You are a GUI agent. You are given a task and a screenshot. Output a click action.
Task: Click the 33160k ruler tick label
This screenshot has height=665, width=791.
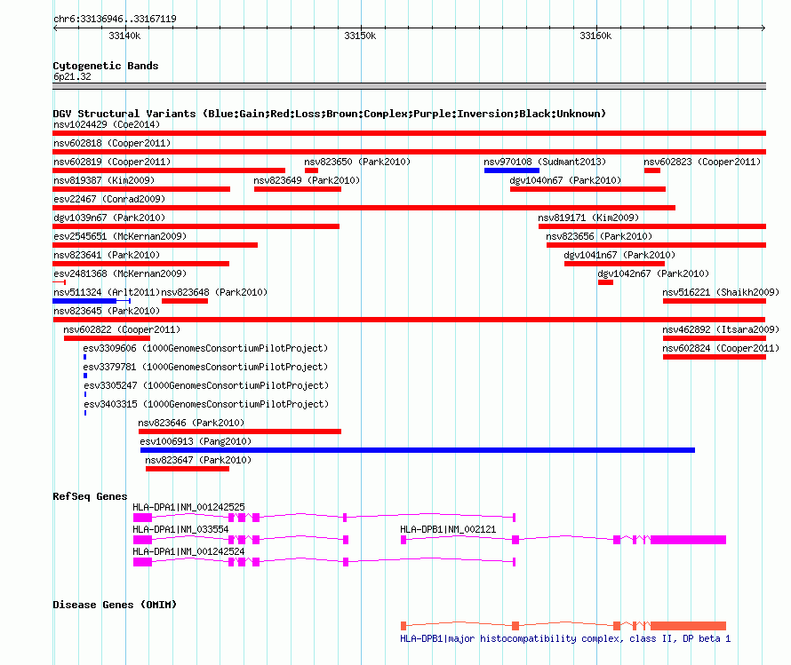coord(595,36)
